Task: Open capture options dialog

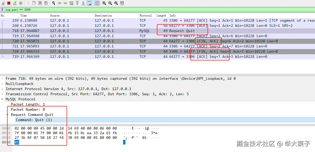Action: pos(21,3)
